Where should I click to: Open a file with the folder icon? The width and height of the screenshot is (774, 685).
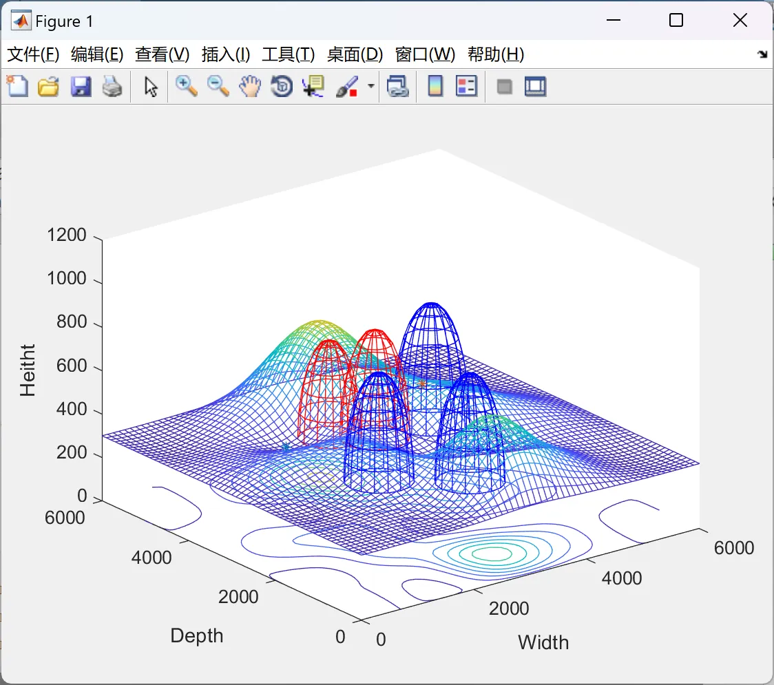point(48,87)
